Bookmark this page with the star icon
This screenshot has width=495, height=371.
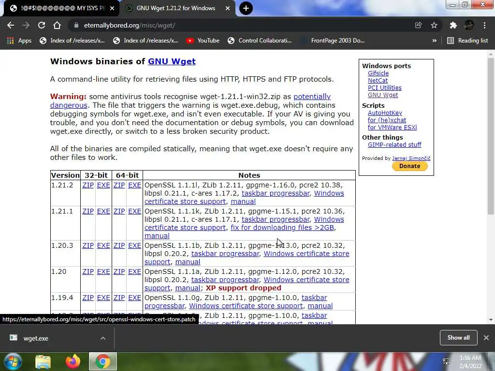[434, 25]
